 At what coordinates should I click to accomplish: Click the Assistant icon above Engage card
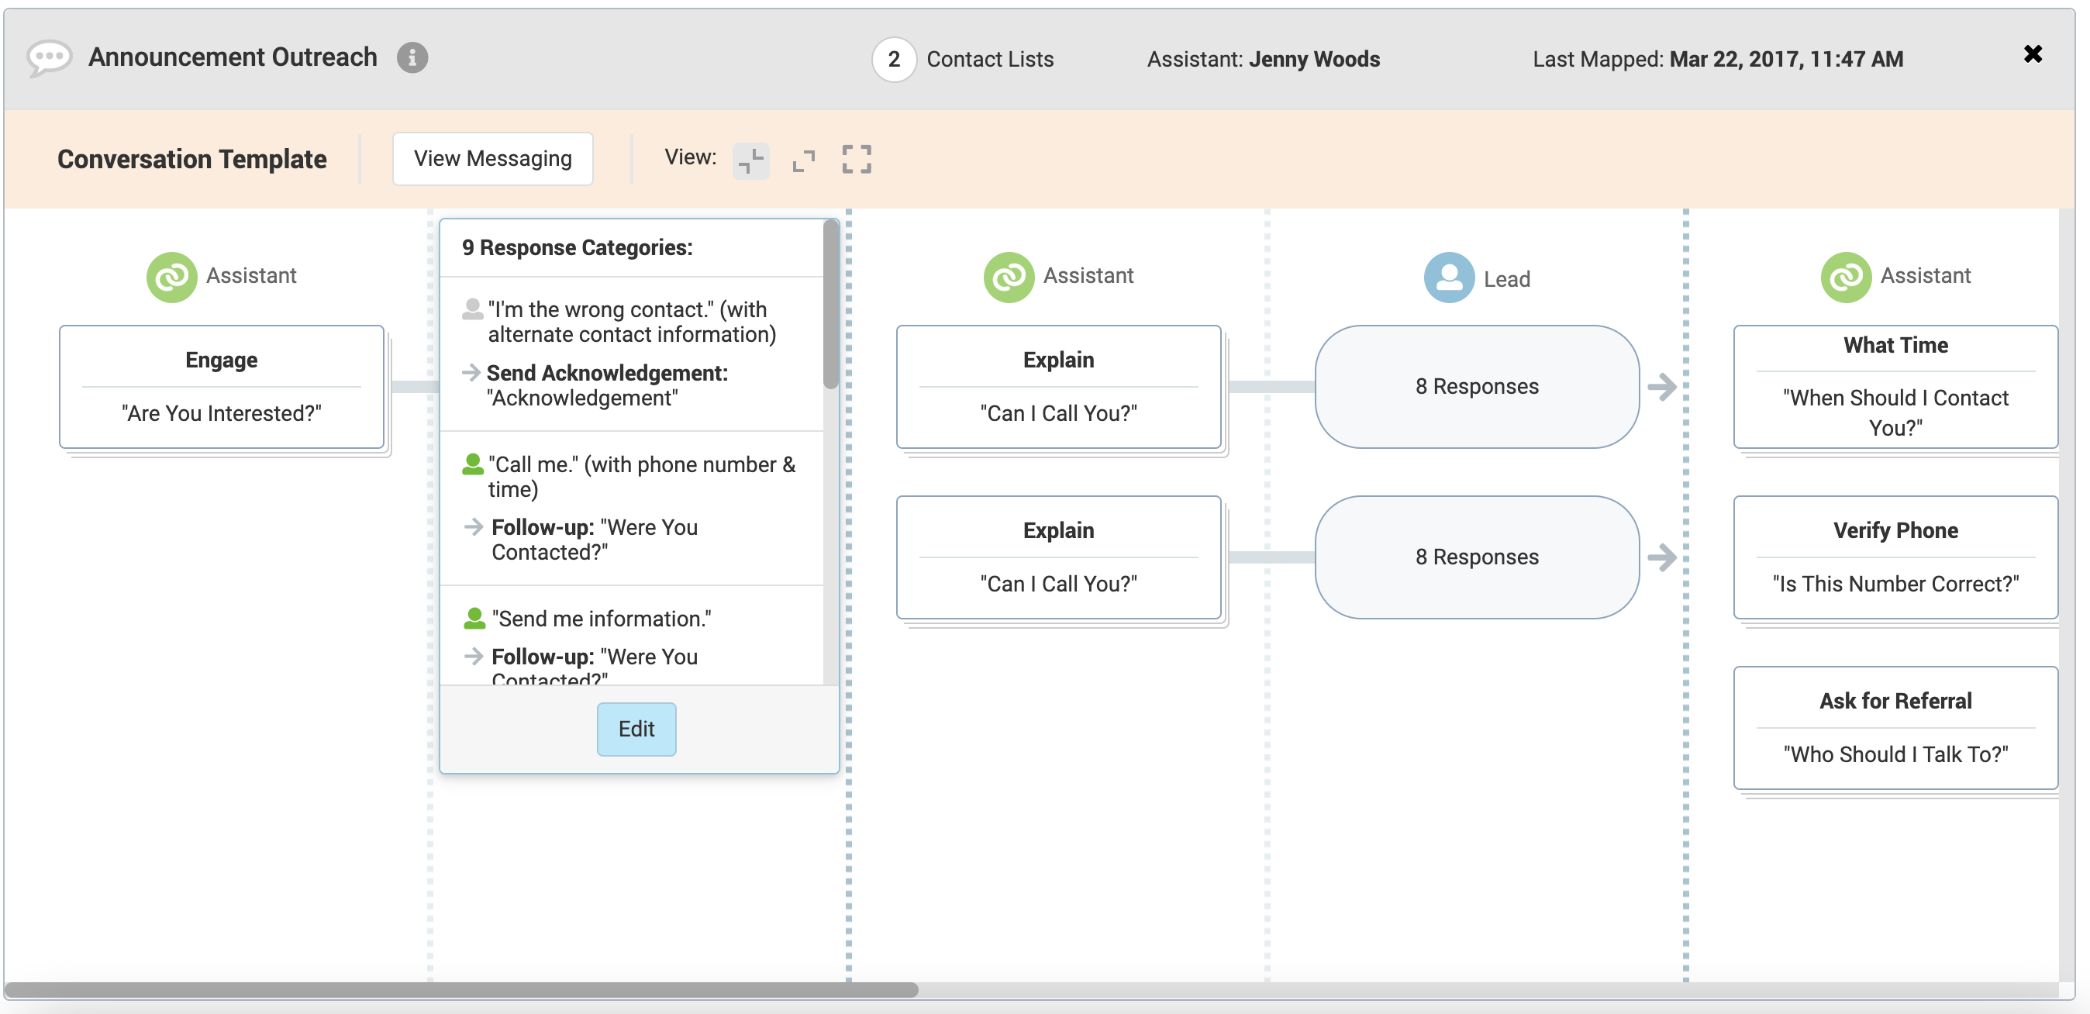[x=171, y=277]
